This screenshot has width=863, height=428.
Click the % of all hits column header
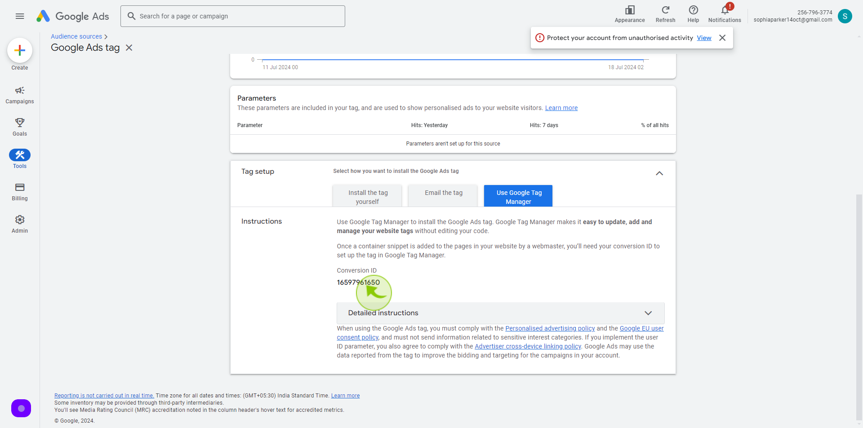click(x=655, y=125)
